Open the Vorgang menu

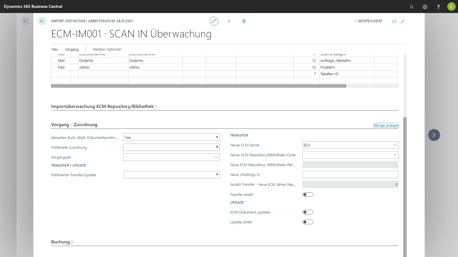(x=72, y=49)
